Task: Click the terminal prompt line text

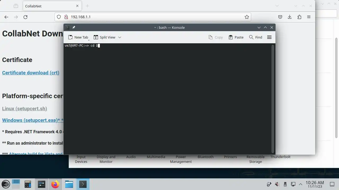Action: (x=82, y=46)
